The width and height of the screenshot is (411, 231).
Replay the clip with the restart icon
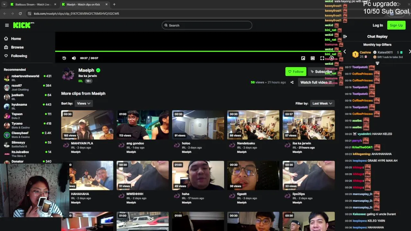[x=64, y=58]
